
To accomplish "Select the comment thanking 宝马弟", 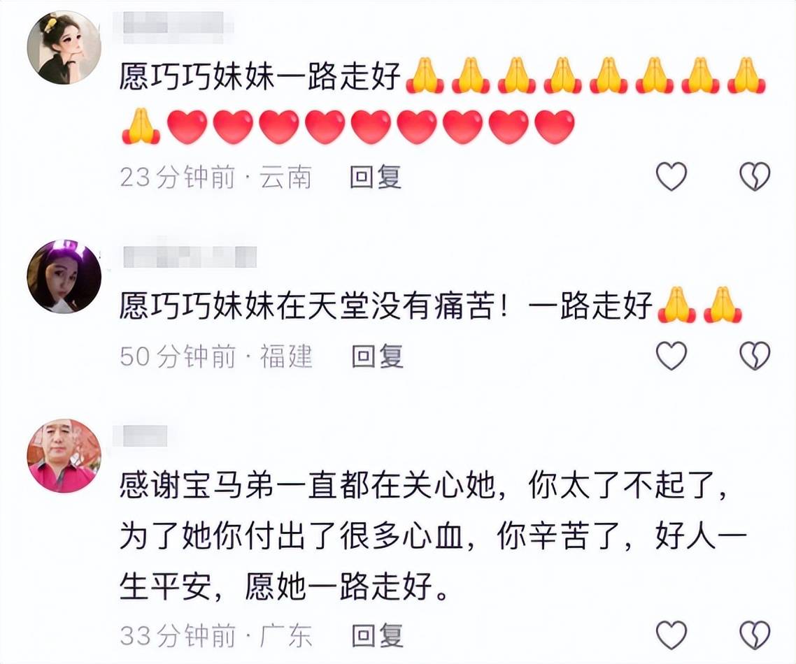I will (432, 535).
